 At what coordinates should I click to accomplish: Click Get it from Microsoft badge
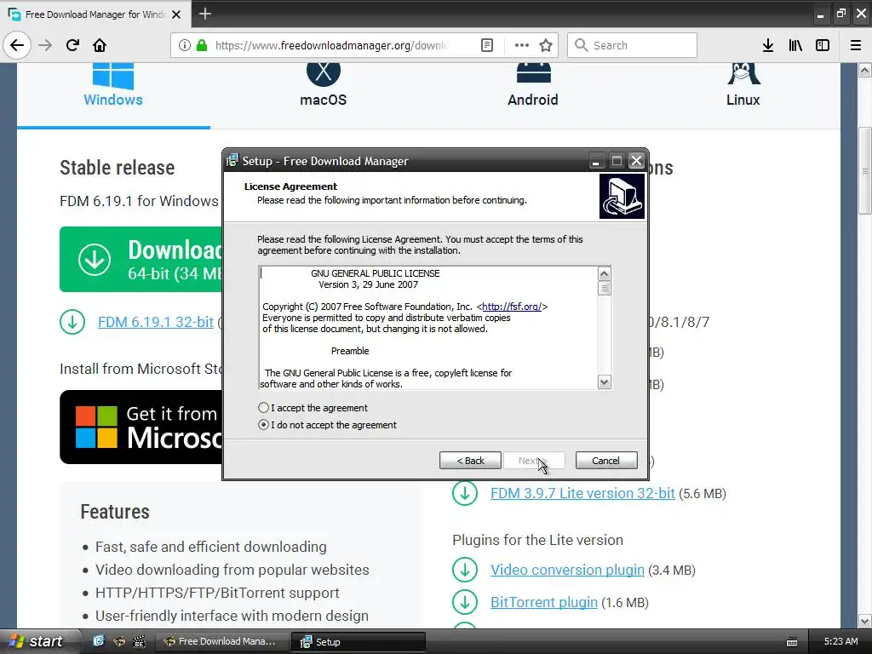click(141, 427)
